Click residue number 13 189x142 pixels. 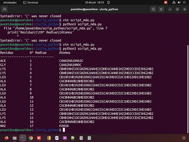click(31, 110)
